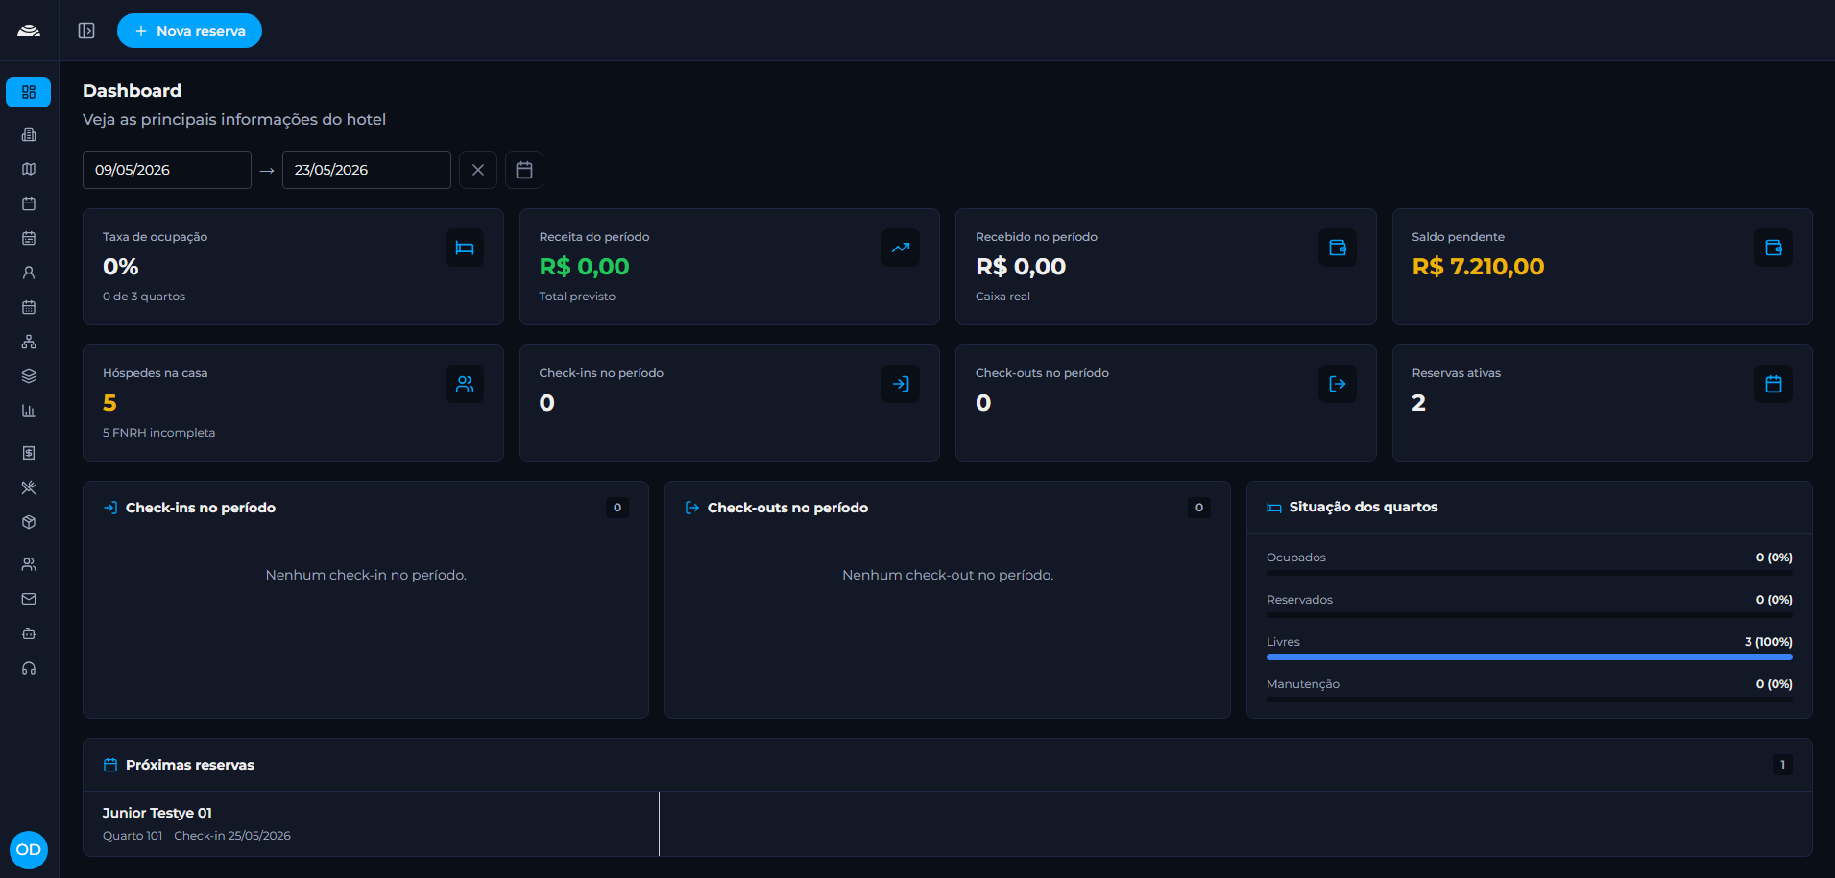The width and height of the screenshot is (1835, 878).
Task: Click the Ocupados progress bar
Action: pyautogui.click(x=1529, y=573)
